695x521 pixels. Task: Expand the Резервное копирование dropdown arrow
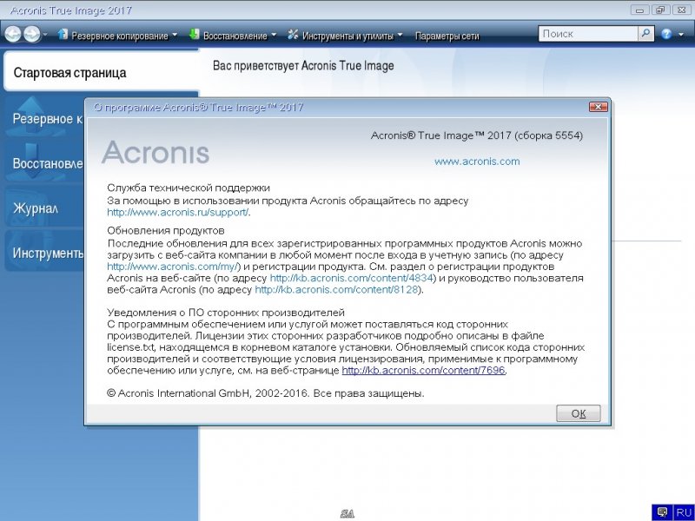pos(175,35)
